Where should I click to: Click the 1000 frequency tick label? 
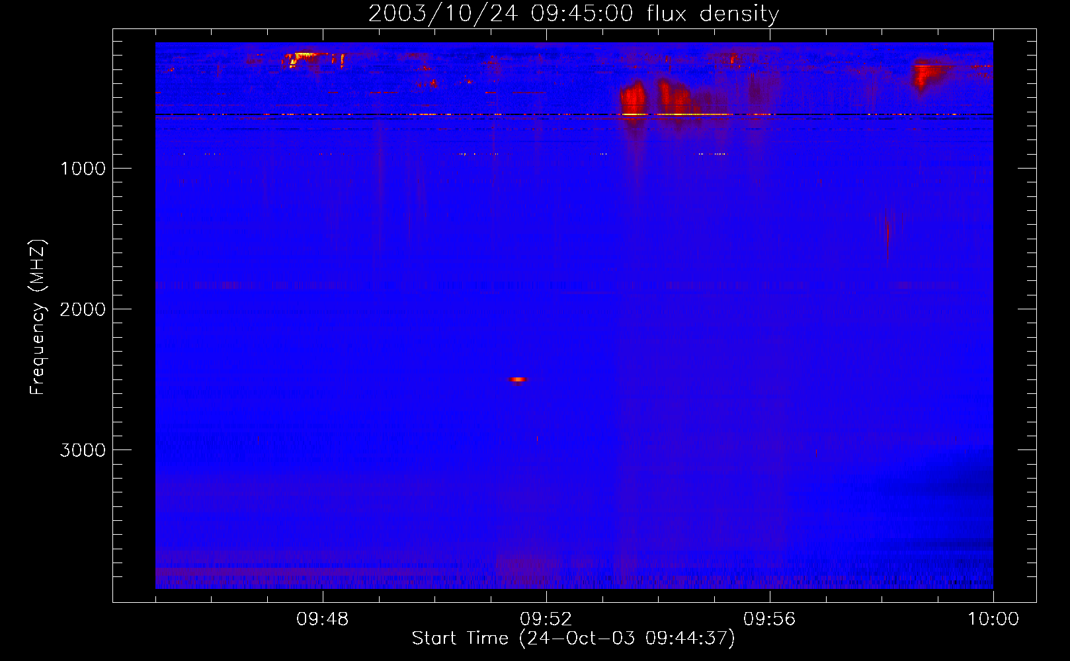pos(83,169)
